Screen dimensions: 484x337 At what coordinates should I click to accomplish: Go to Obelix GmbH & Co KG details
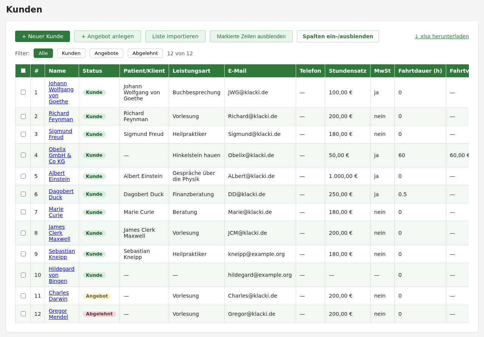[x=60, y=155]
